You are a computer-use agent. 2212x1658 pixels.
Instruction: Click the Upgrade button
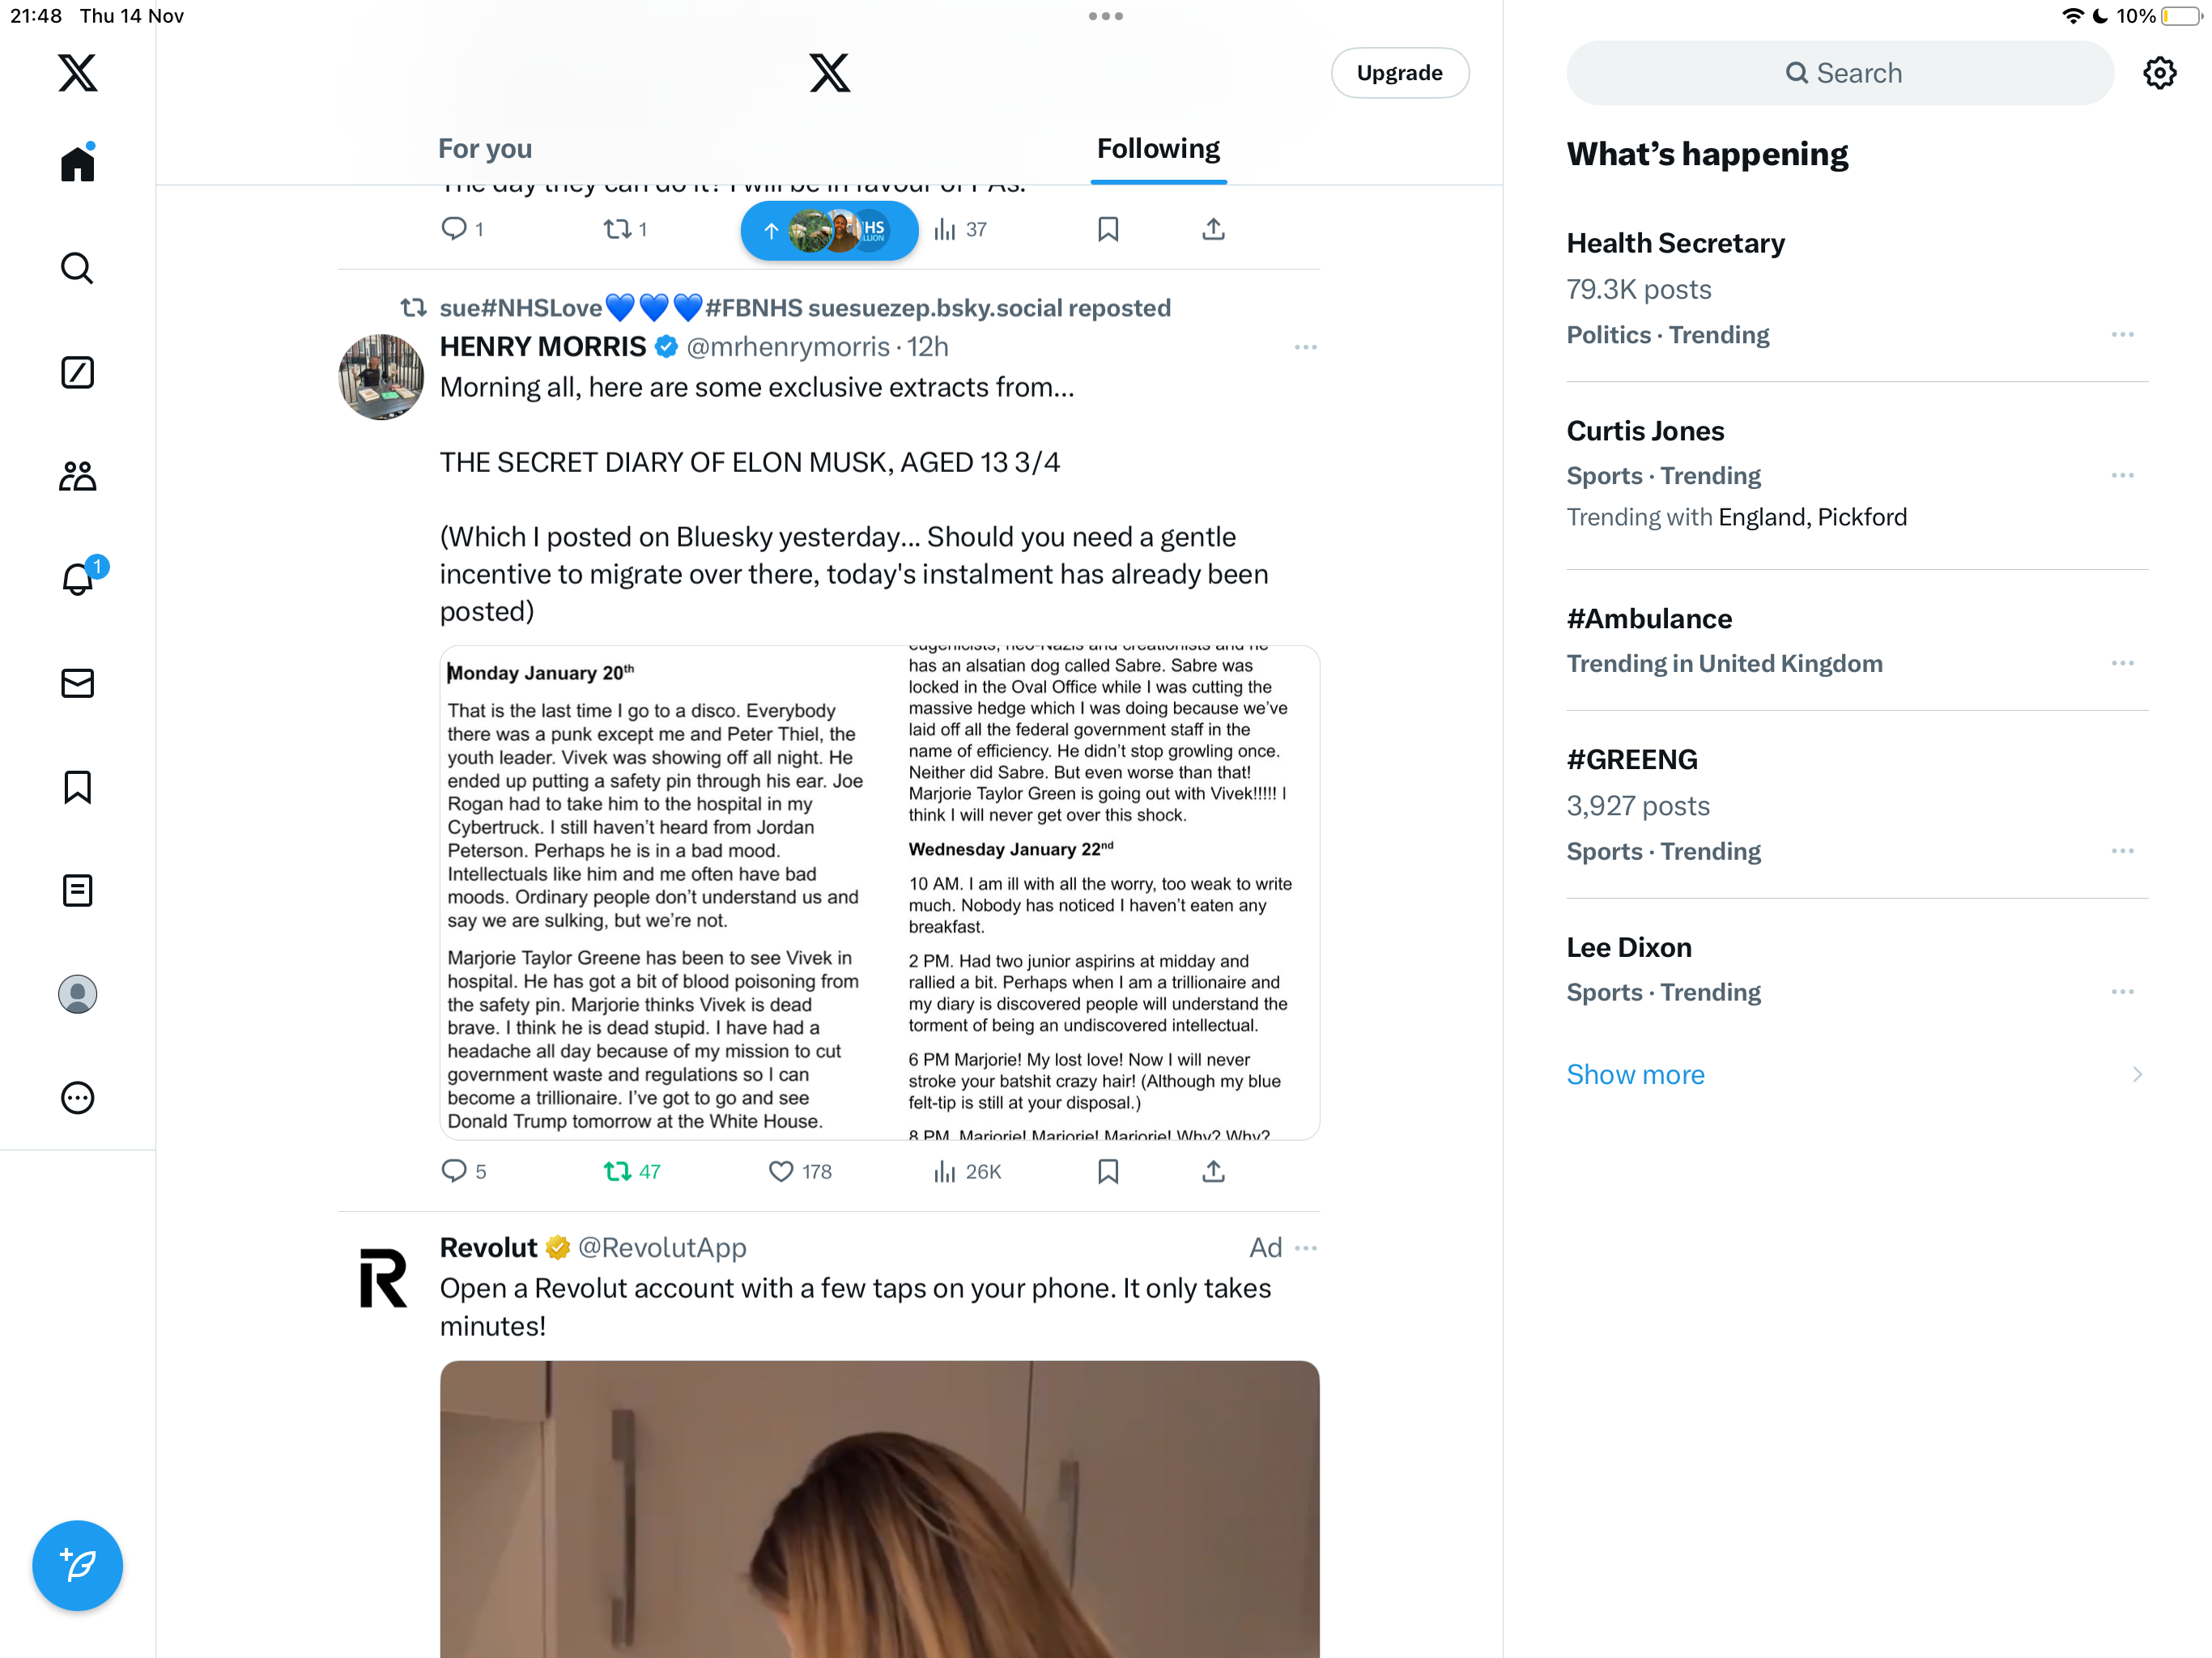coord(1399,73)
